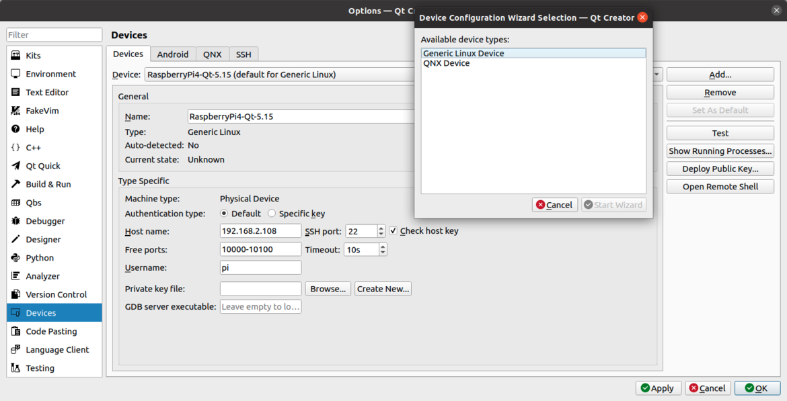
Task: Click the Start Wizard button
Action: (x=613, y=205)
